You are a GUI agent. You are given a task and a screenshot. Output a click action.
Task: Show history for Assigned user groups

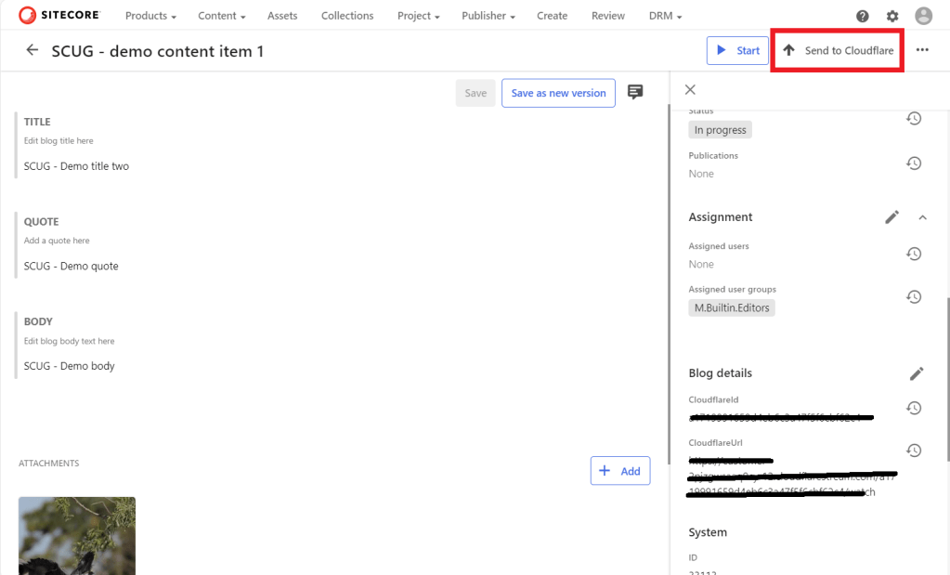tap(914, 297)
